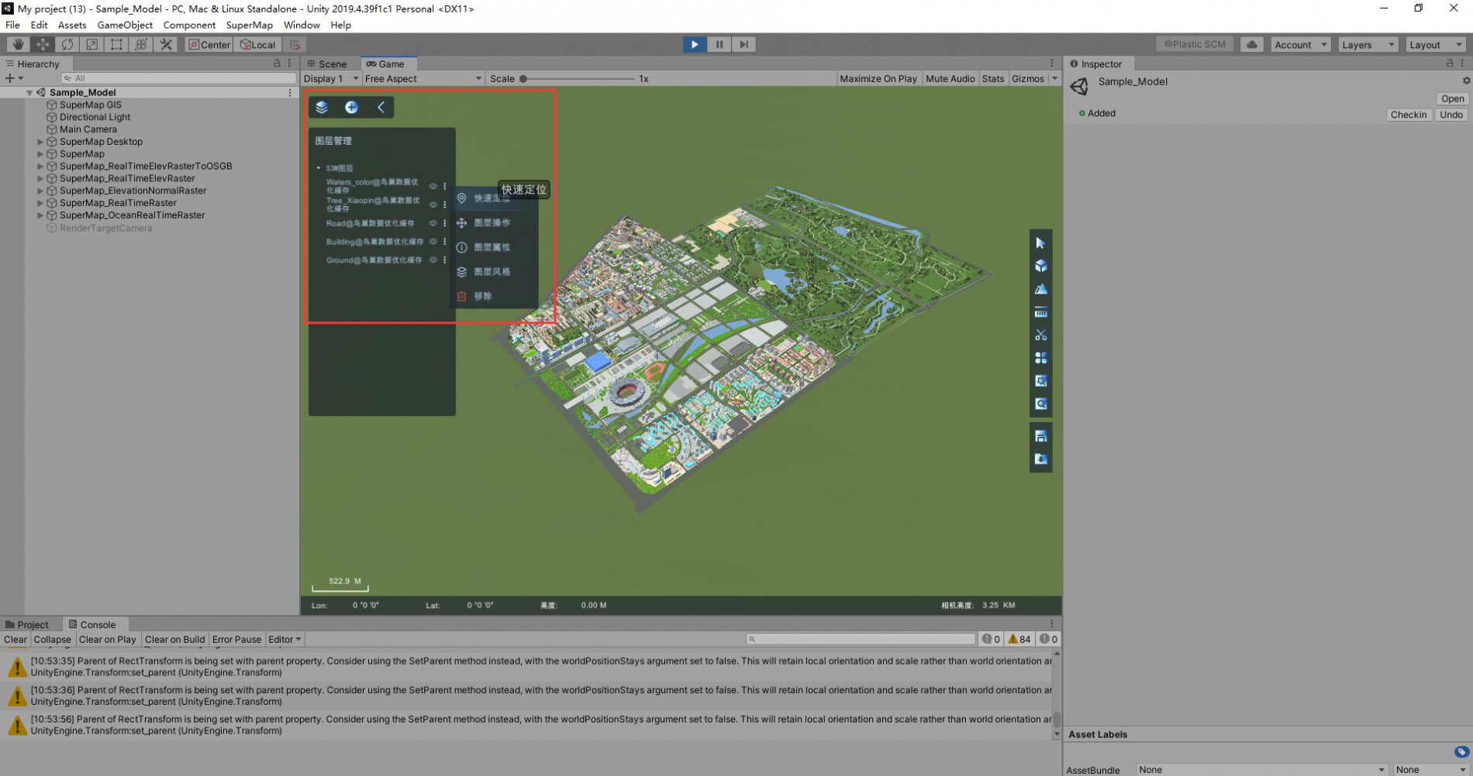Open the terrain mountain tool on right toolbar
This screenshot has width=1473, height=776.
pos(1040,289)
